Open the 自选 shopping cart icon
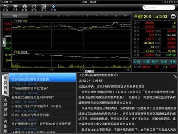 [15, 8]
